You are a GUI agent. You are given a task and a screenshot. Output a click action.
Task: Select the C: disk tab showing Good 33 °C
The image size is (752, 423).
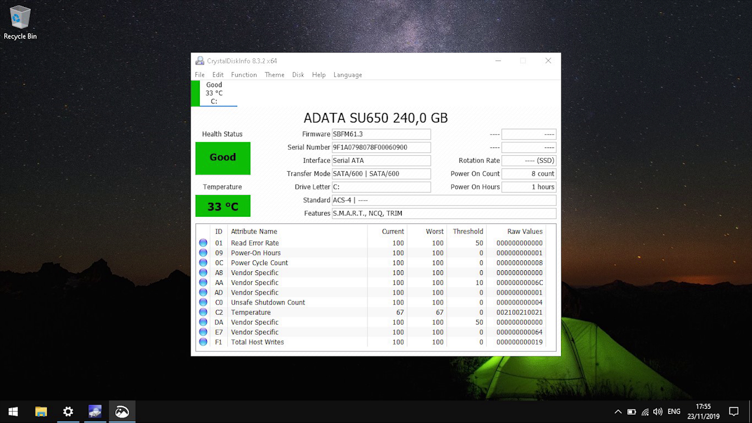[x=214, y=93]
